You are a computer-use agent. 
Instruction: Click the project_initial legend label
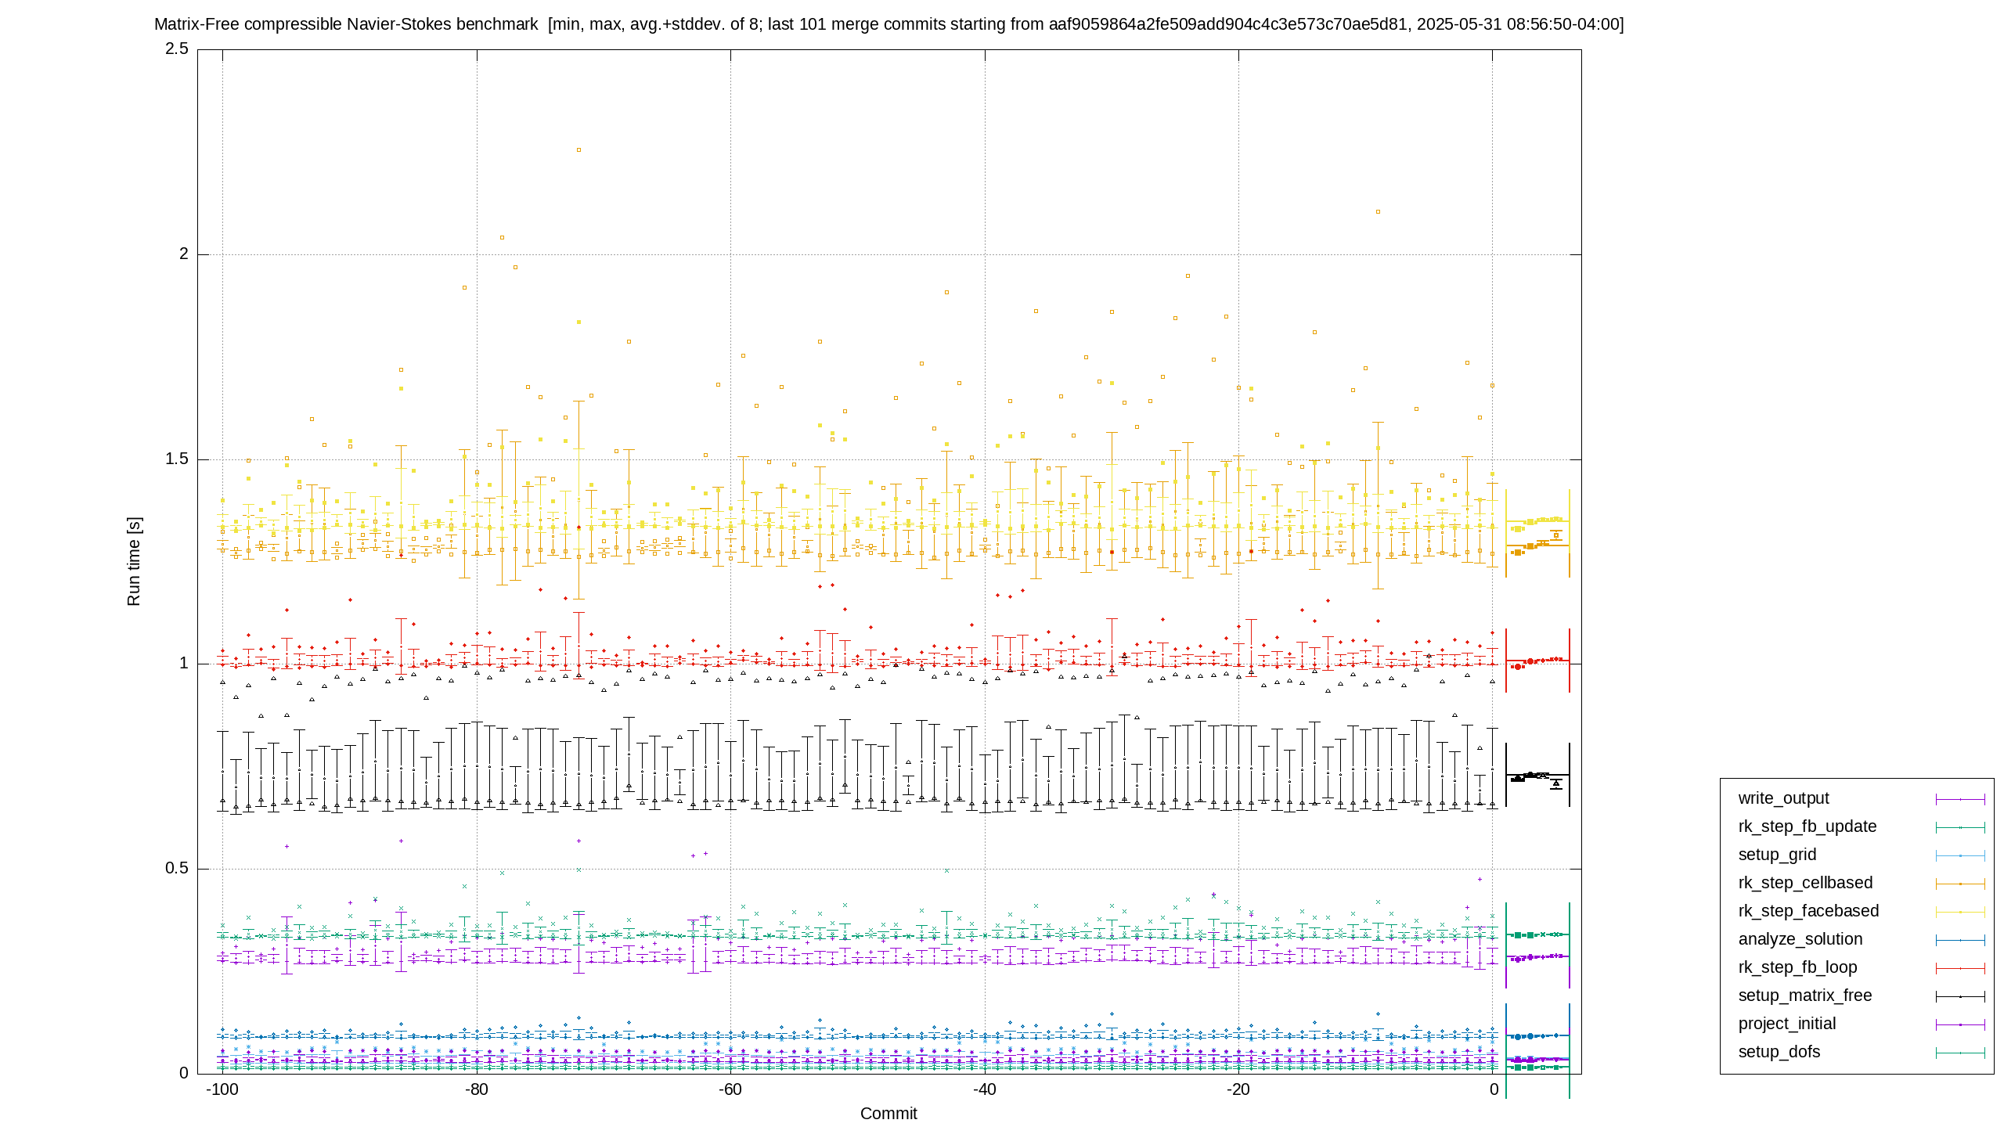(1786, 1024)
